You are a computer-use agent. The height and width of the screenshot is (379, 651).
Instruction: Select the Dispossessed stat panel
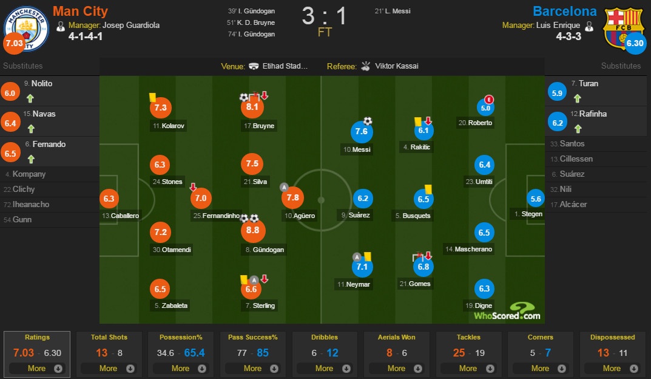pos(612,352)
